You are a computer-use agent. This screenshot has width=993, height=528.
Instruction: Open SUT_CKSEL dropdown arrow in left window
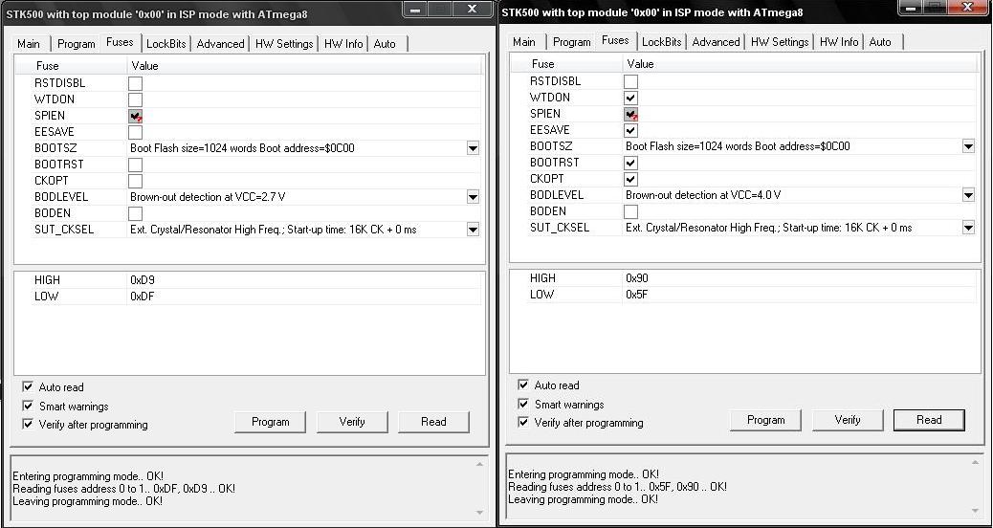click(x=473, y=230)
